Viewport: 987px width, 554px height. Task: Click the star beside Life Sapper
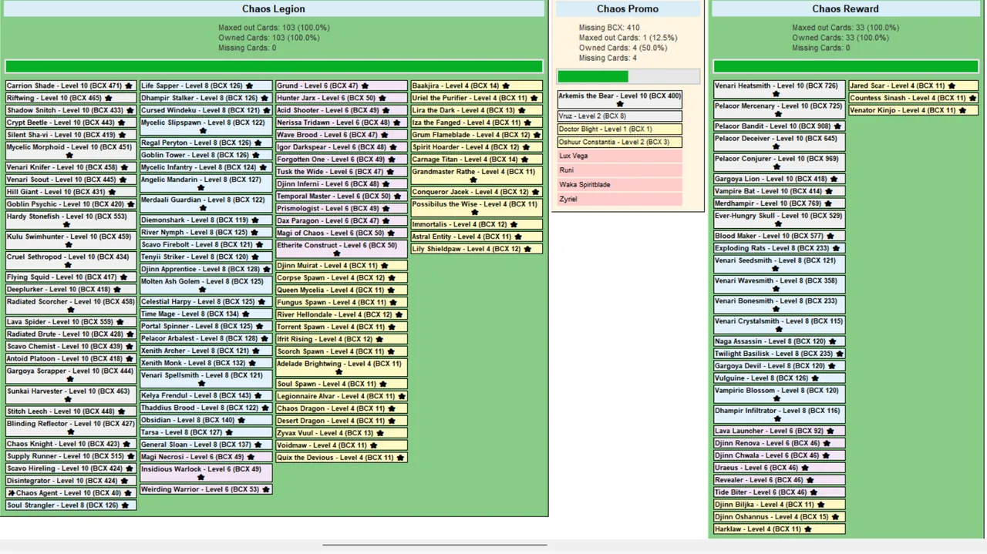(x=250, y=86)
